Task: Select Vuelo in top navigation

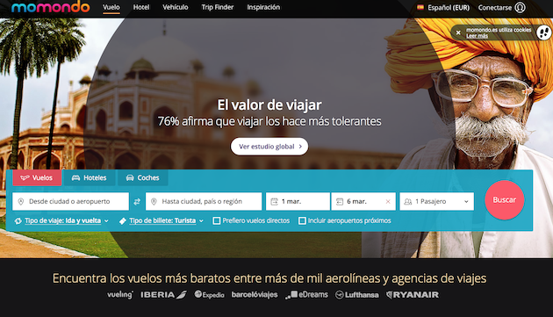Action: (x=111, y=7)
